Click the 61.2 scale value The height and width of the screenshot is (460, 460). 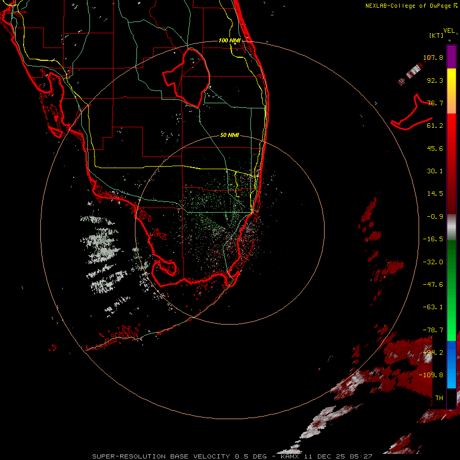(435, 126)
